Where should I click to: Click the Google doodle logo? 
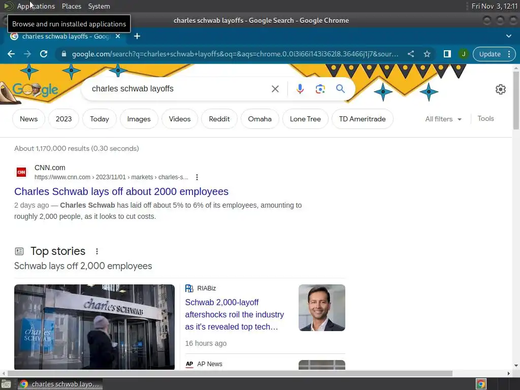tap(35, 89)
